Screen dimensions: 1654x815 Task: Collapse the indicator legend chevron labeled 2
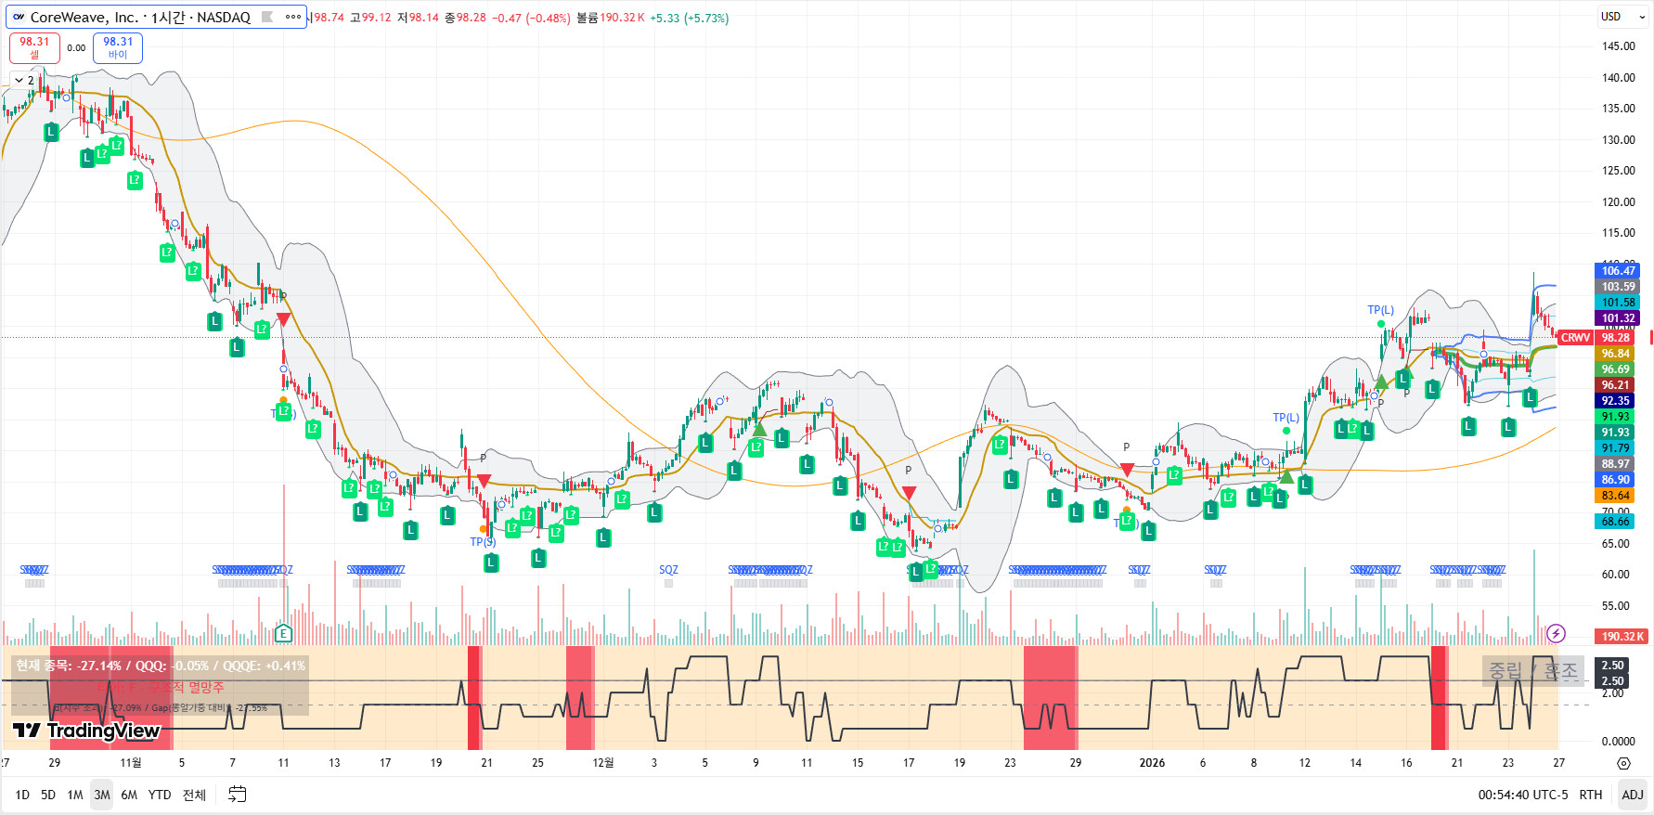pyautogui.click(x=23, y=80)
